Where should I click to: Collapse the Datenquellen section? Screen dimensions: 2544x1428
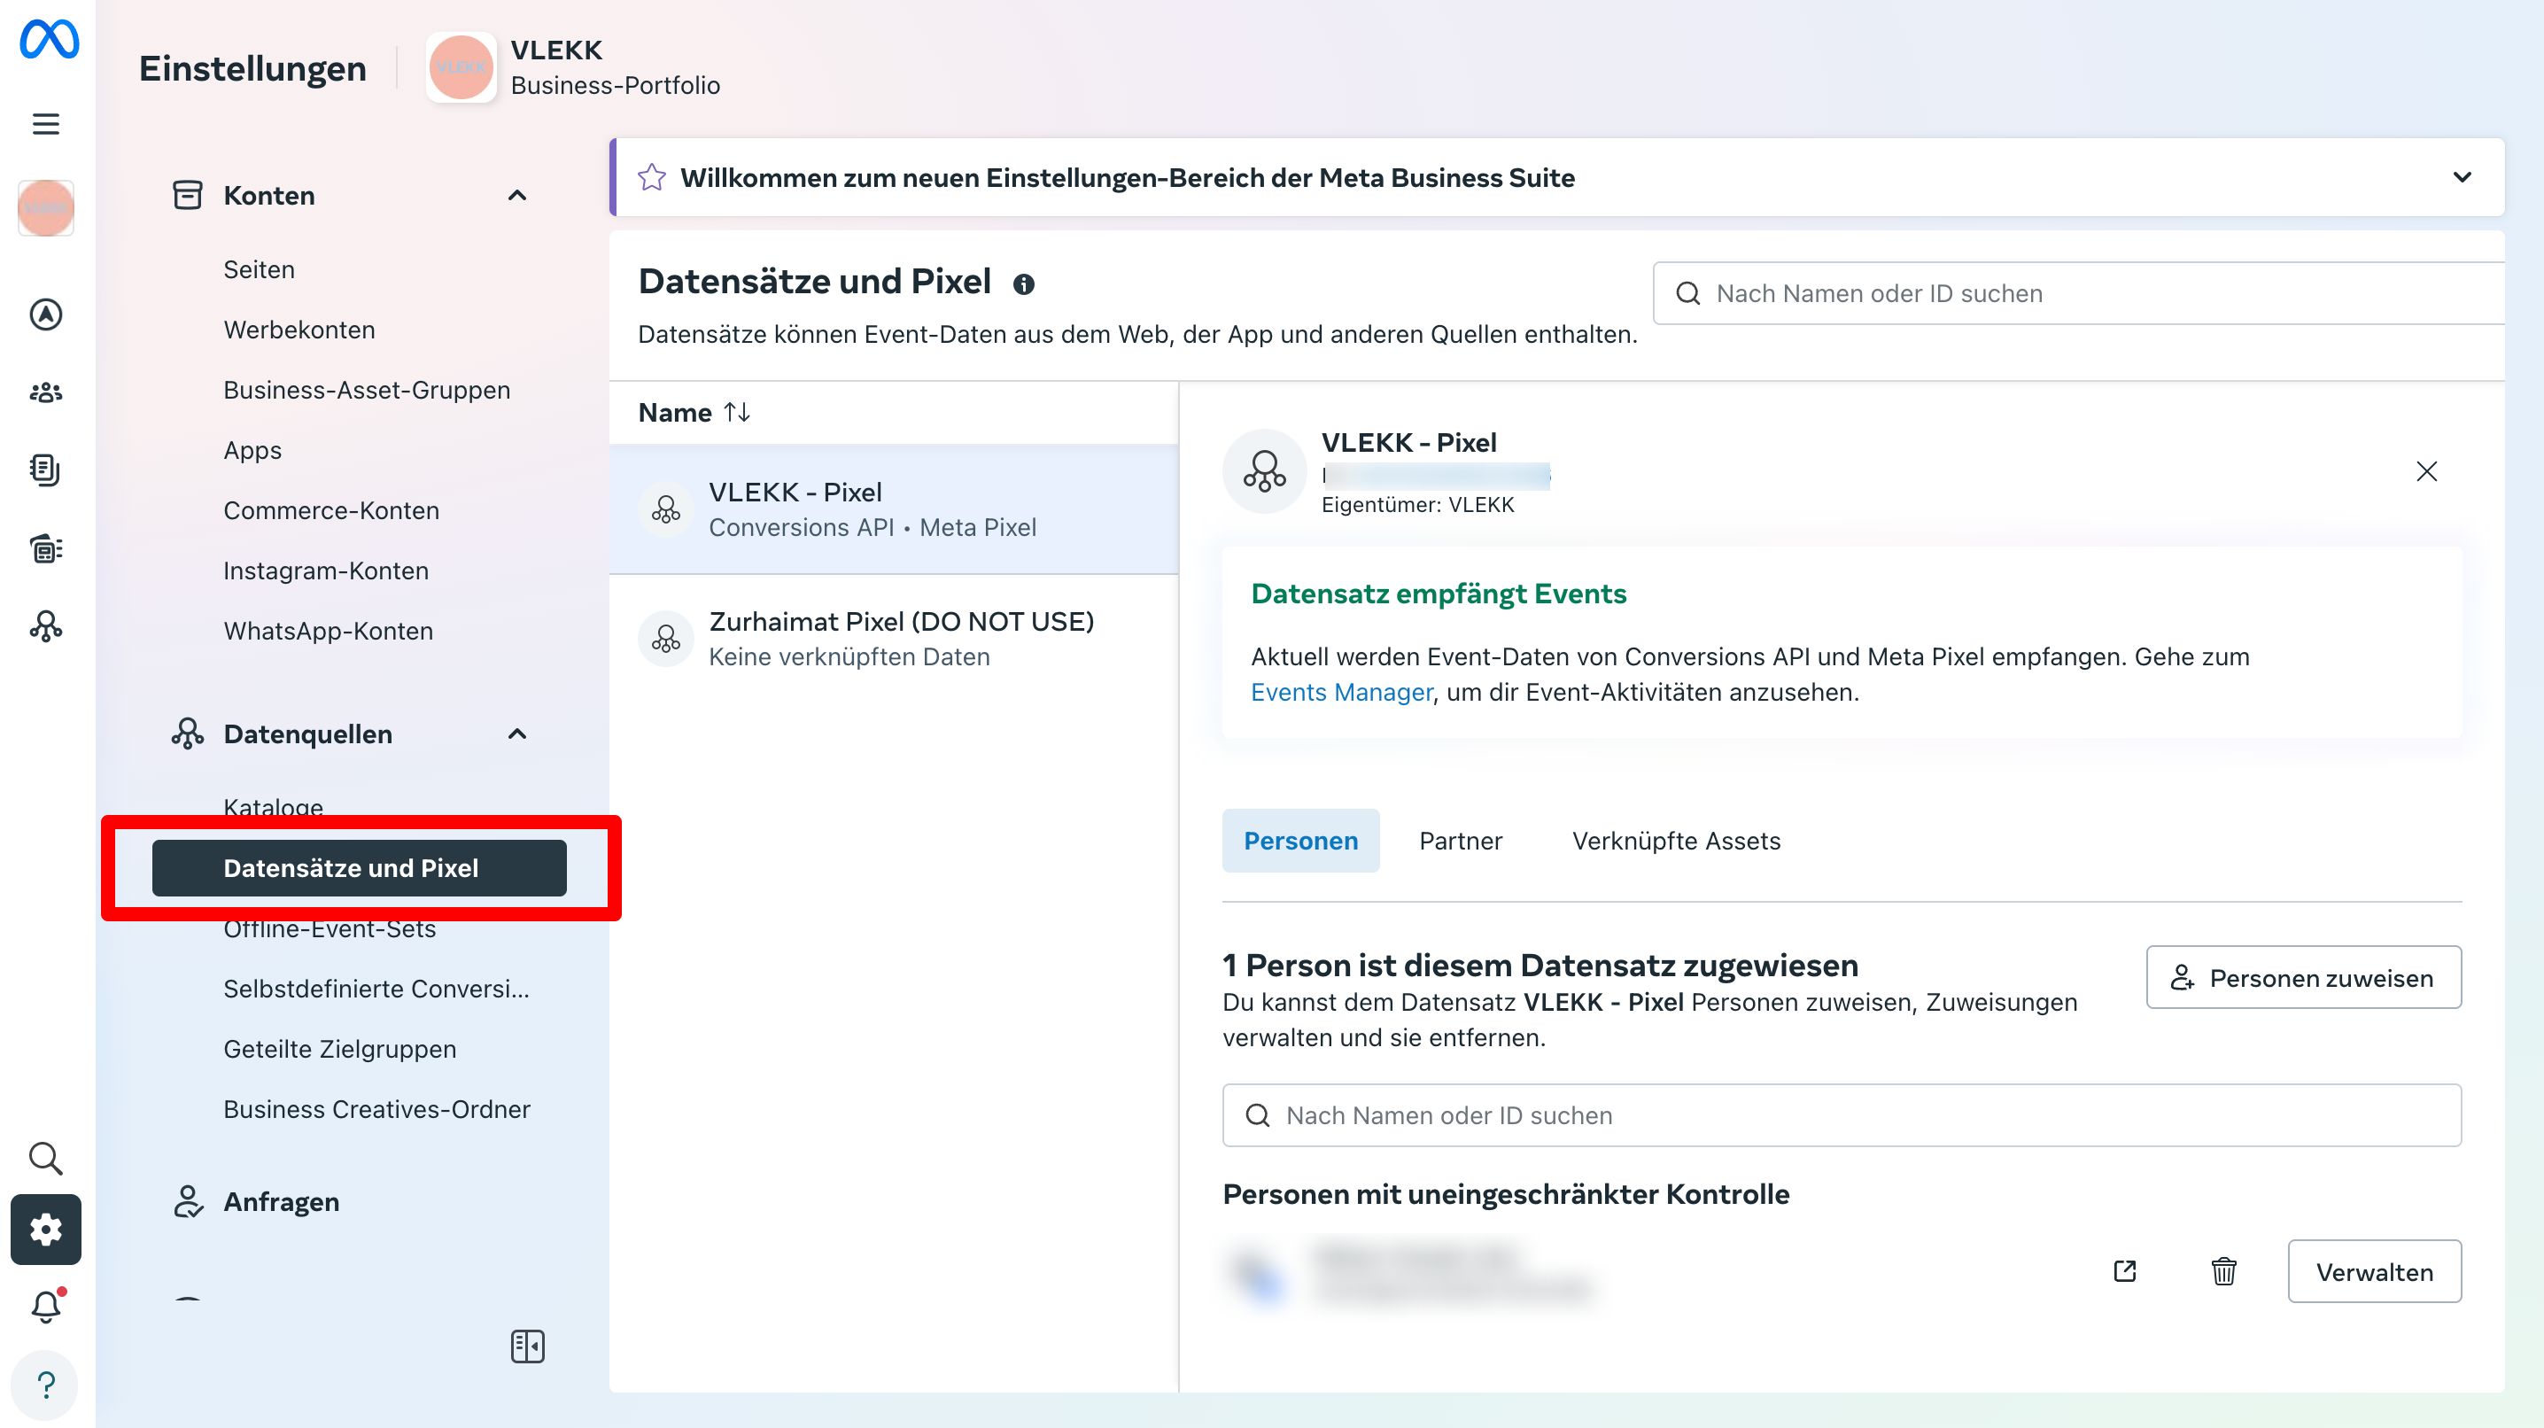(516, 733)
